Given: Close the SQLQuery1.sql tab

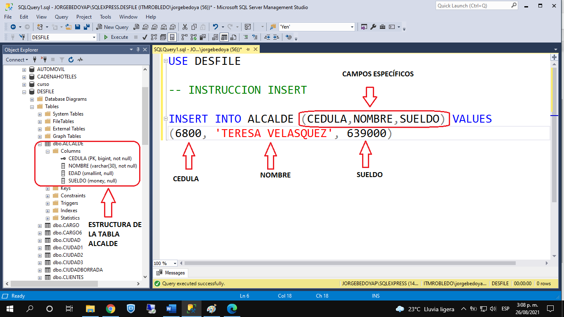Looking at the screenshot, I should pyautogui.click(x=256, y=49).
